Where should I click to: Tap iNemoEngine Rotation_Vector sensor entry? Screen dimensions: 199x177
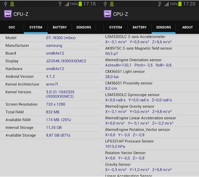(149, 132)
